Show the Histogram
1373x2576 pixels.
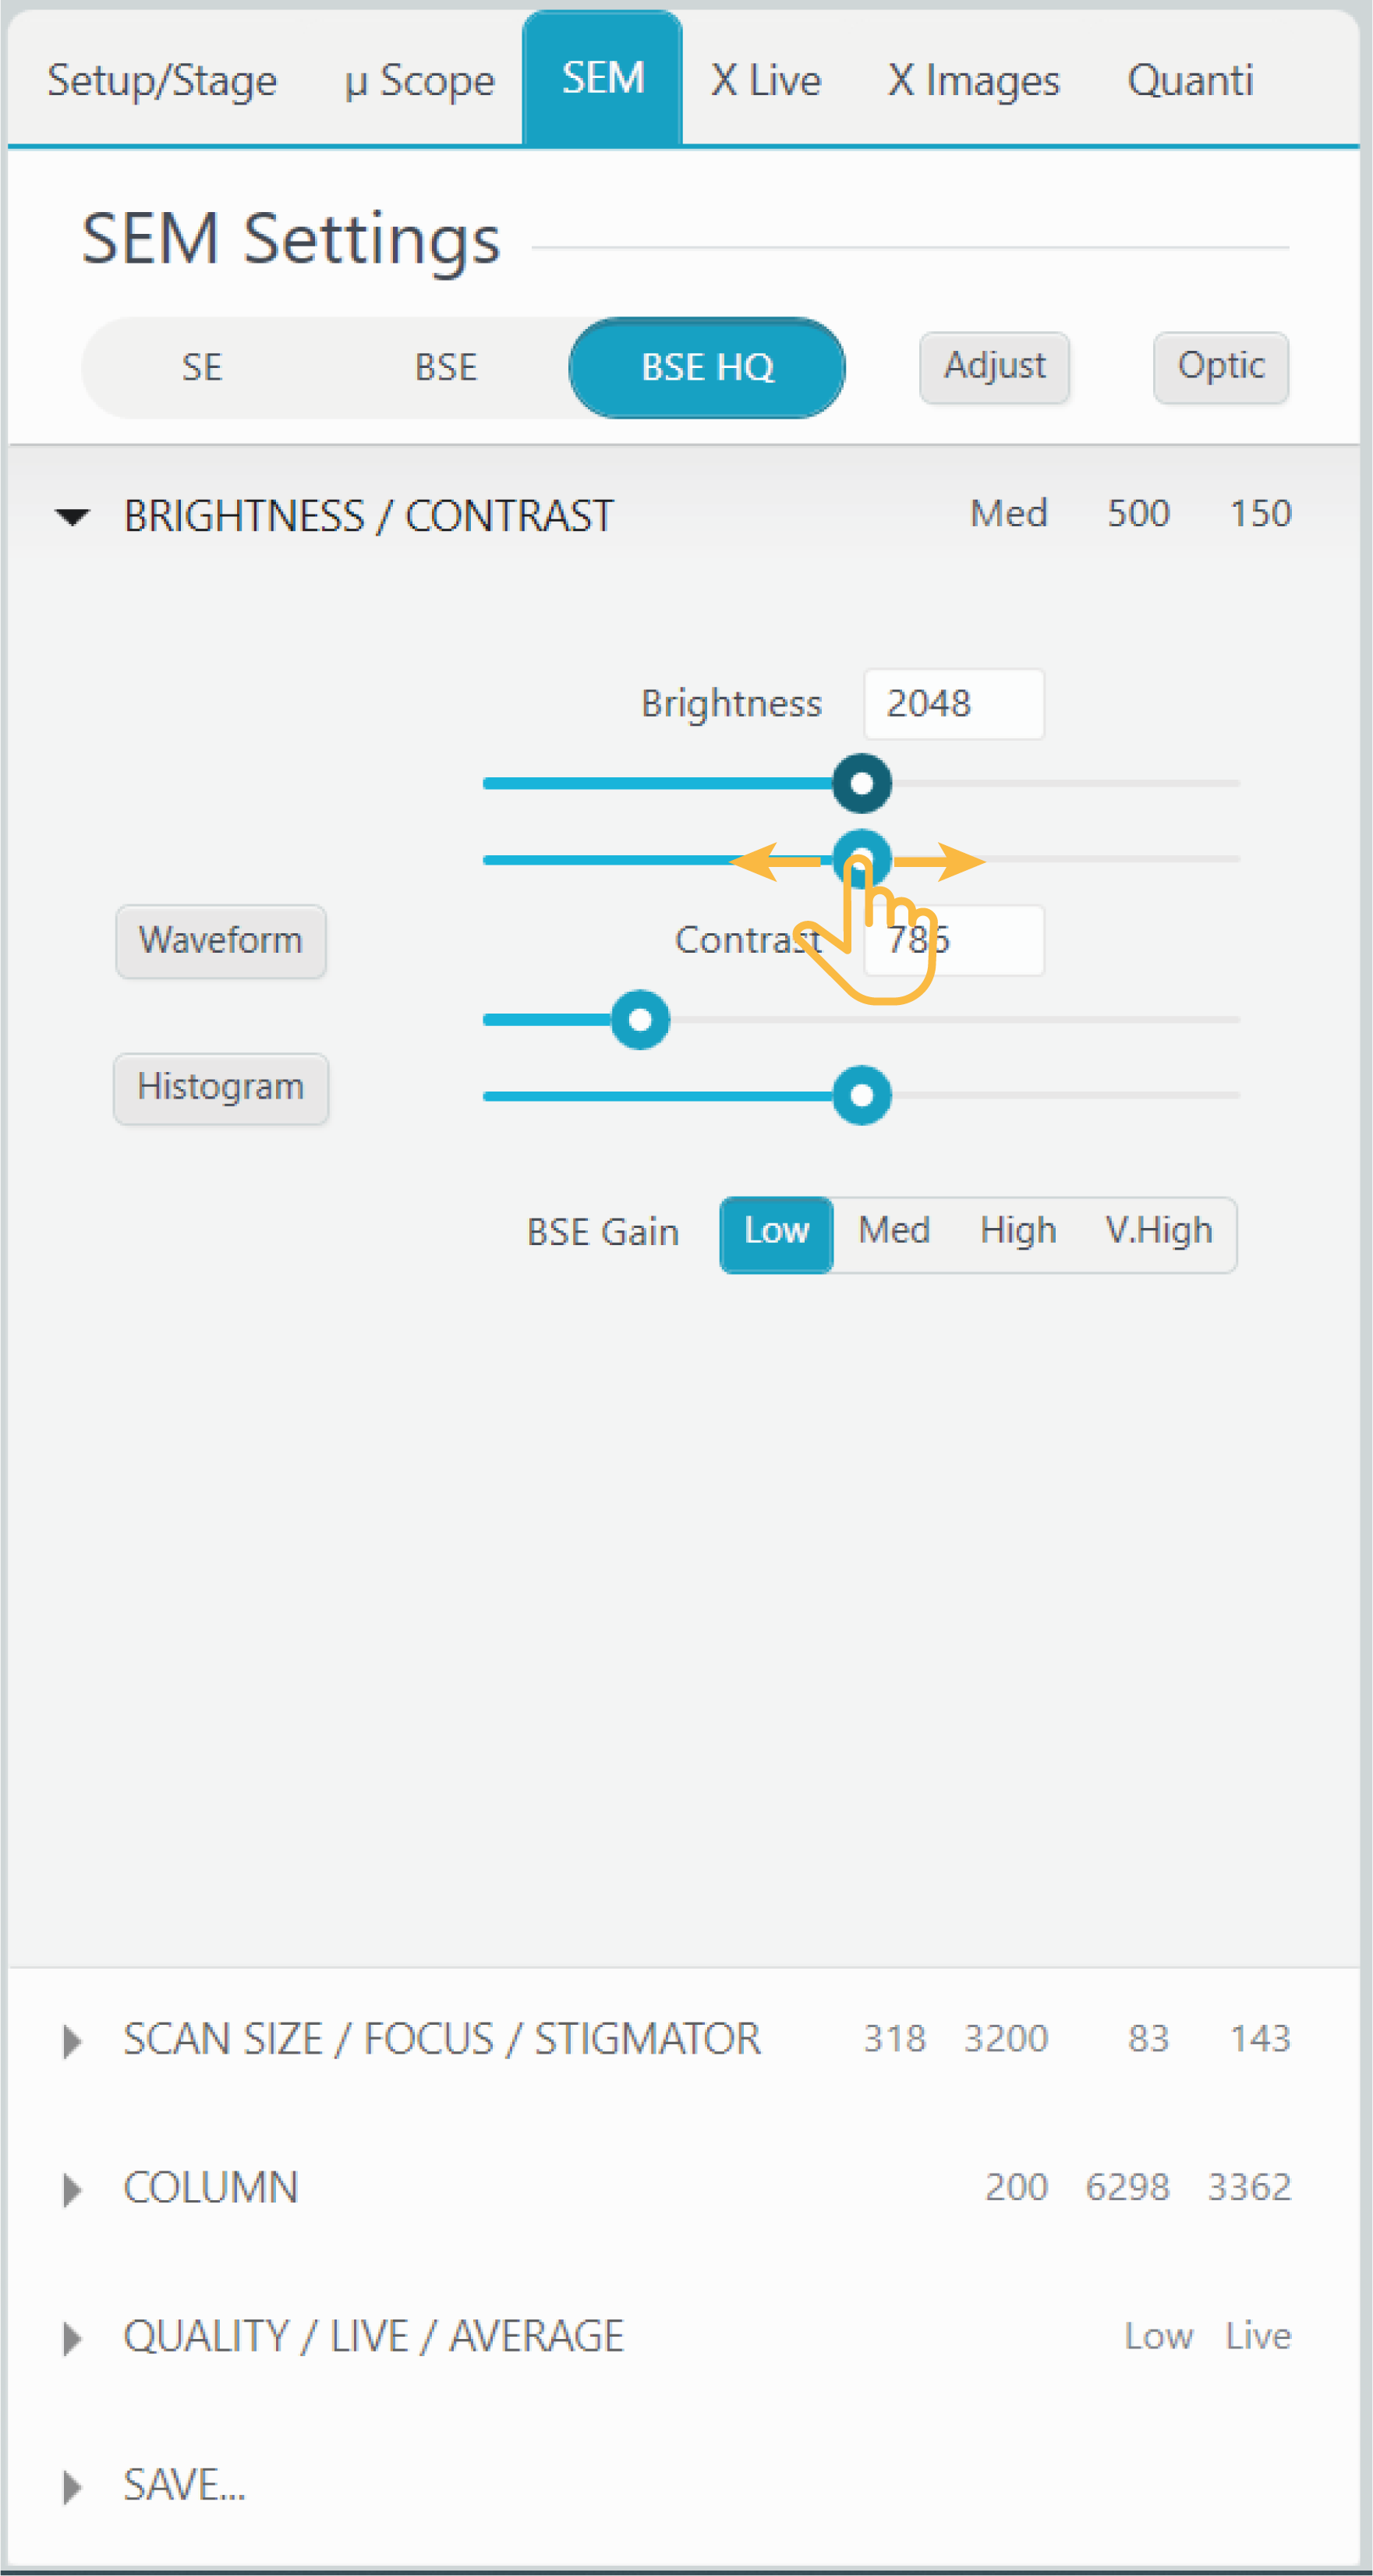221,1088
